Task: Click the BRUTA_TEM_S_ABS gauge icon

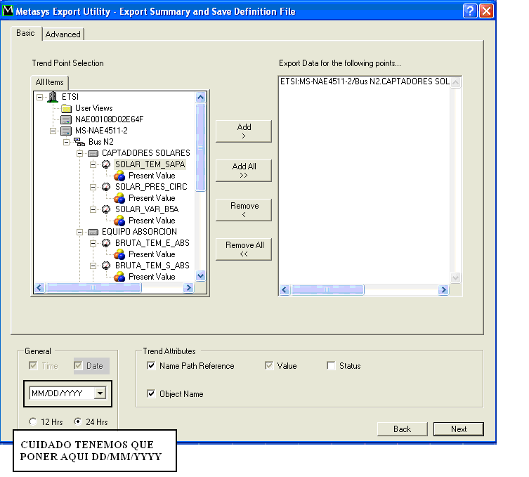Action: tap(106, 266)
